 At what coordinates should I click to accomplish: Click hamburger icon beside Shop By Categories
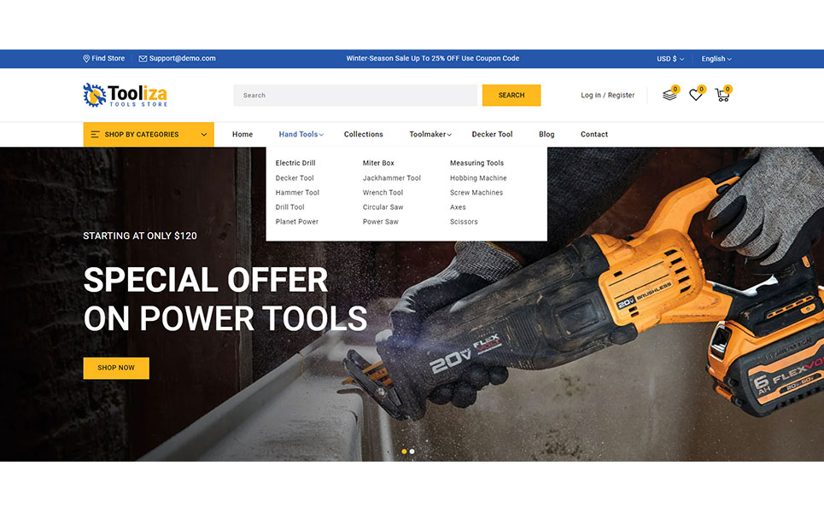[x=96, y=135]
